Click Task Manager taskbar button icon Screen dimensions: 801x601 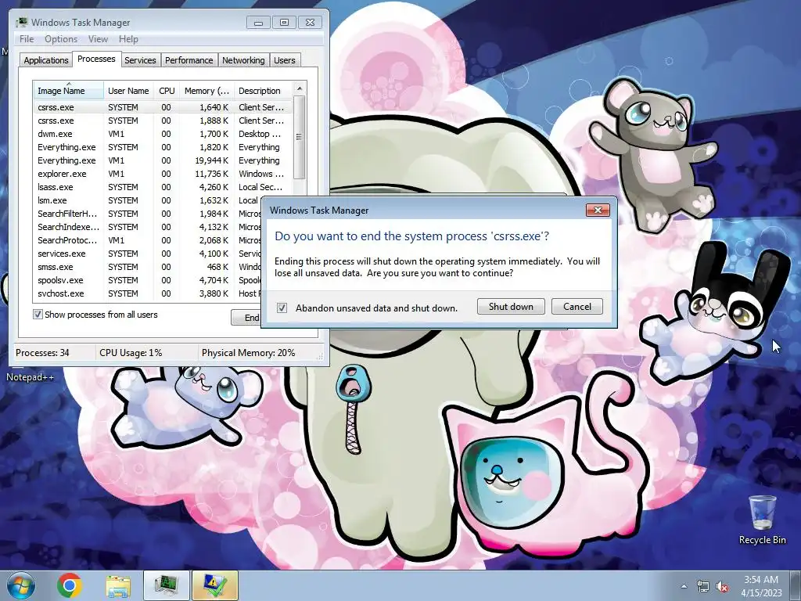point(167,585)
